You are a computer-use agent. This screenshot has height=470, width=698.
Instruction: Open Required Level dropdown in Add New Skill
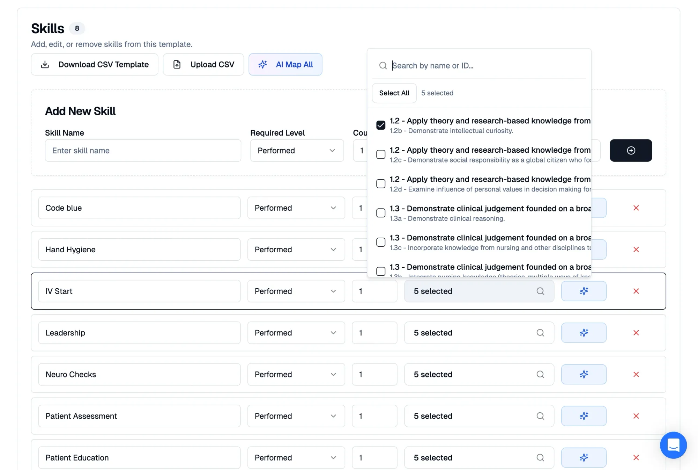click(297, 150)
